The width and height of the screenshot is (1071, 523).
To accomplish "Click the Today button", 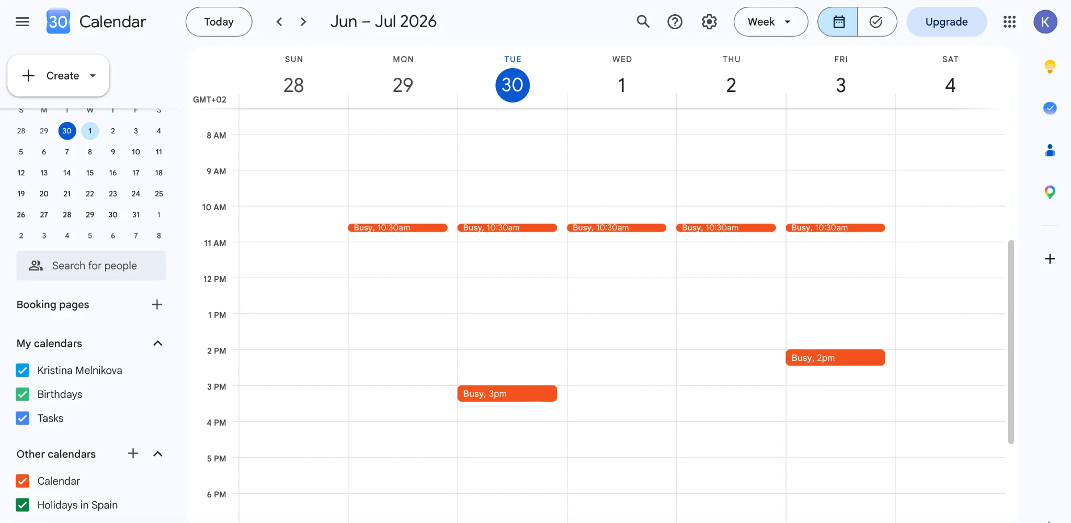I will 219,22.
